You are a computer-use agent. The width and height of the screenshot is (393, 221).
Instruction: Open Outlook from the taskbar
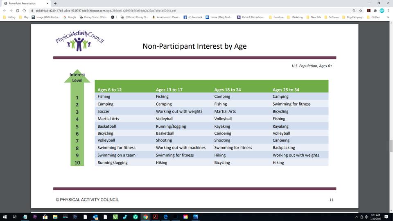tap(95, 217)
